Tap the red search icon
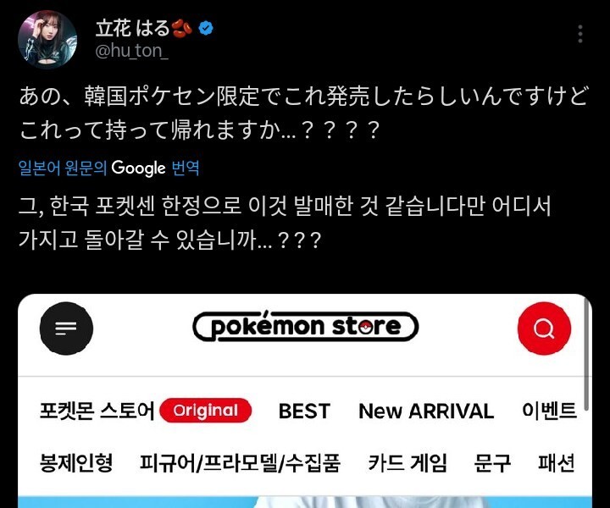610x508 pixels. point(544,329)
